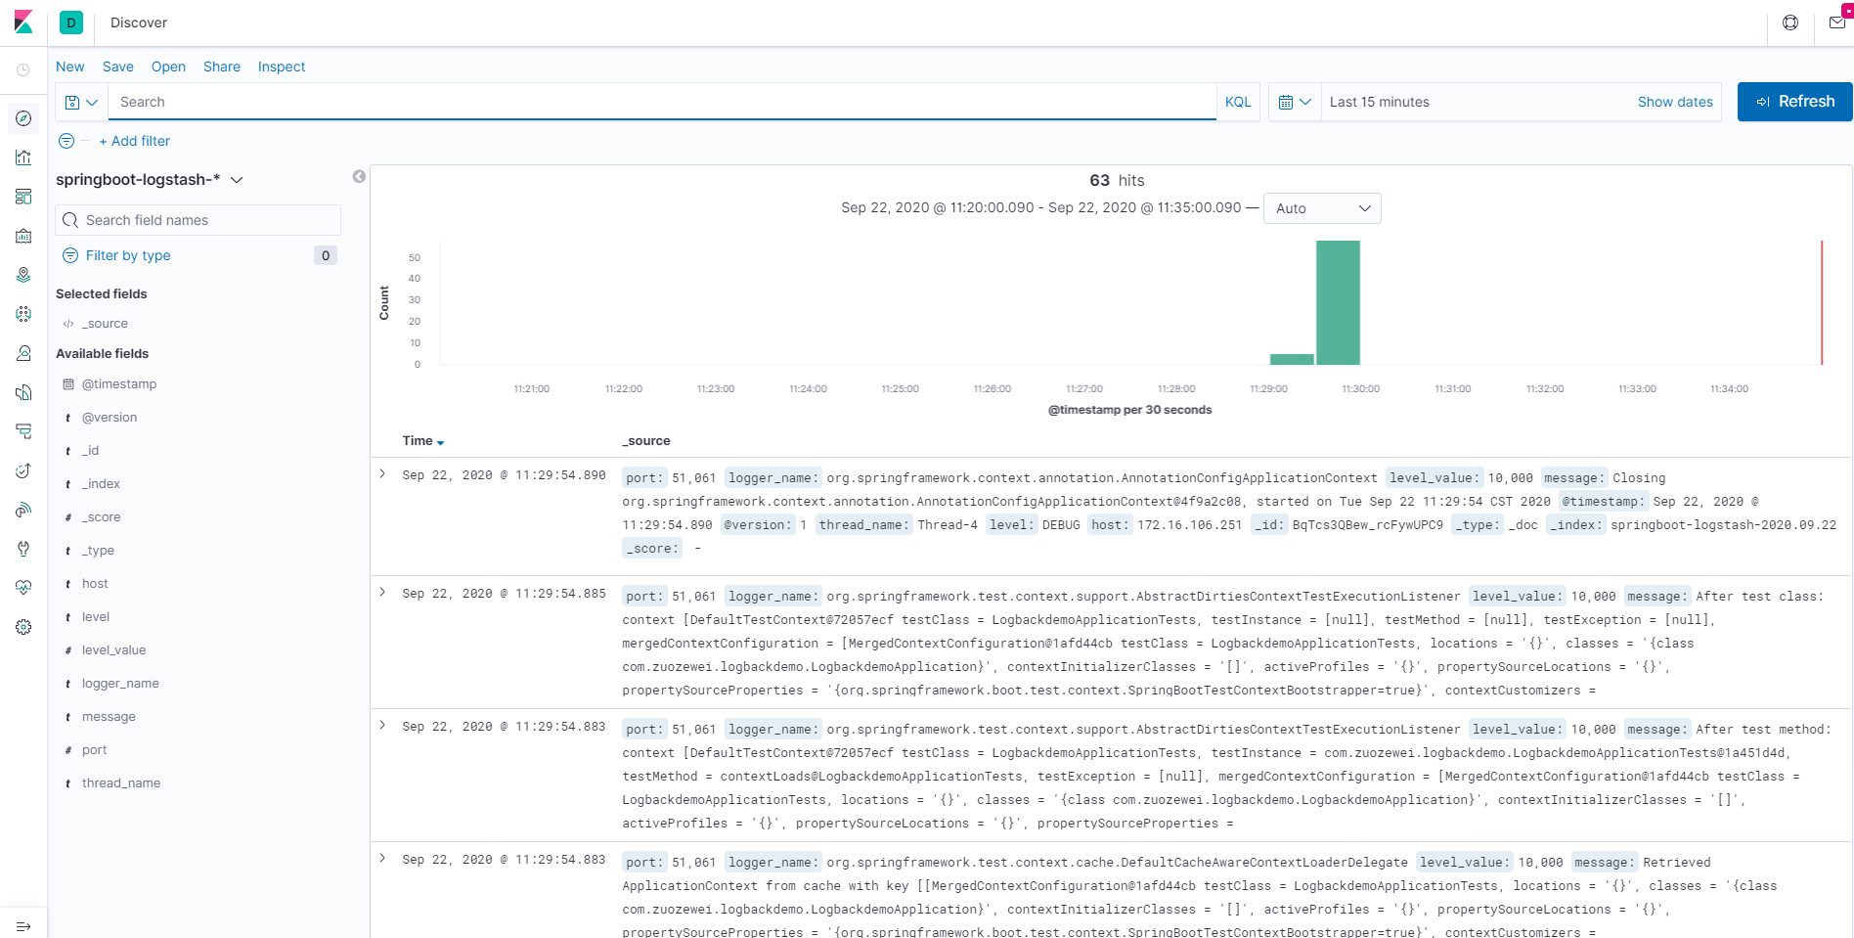The height and width of the screenshot is (938, 1854).
Task: Open Machine Learning icon in sidebar
Action: pyautogui.click(x=23, y=314)
